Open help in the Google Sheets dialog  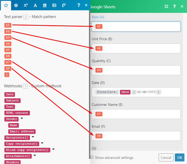pyautogui.click(x=174, y=6)
